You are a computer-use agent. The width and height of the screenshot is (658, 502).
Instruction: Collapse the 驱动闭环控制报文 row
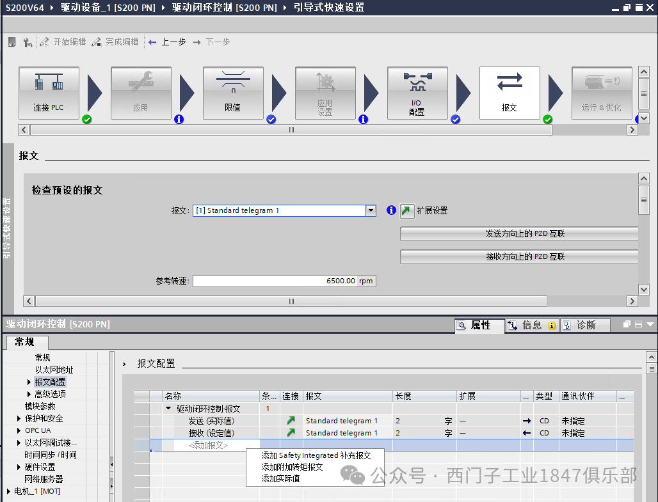click(x=168, y=408)
